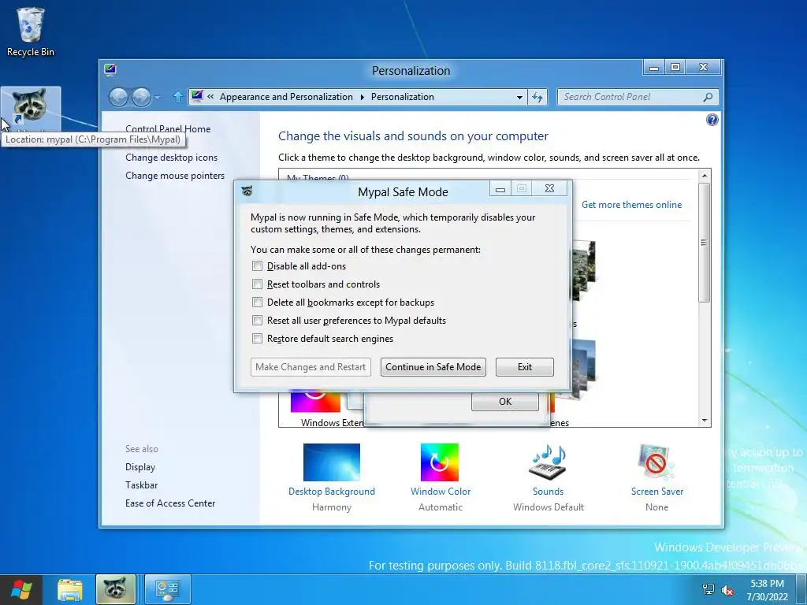The height and width of the screenshot is (605, 807).
Task: Click the up-level arrow in Personalization
Action: [x=177, y=97]
